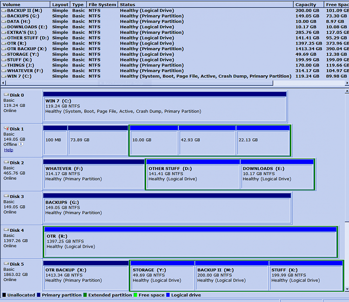Click the 1397.25 GB capacity cell
Image resolution: width=349 pixels, height=302 pixels.
tap(309, 43)
